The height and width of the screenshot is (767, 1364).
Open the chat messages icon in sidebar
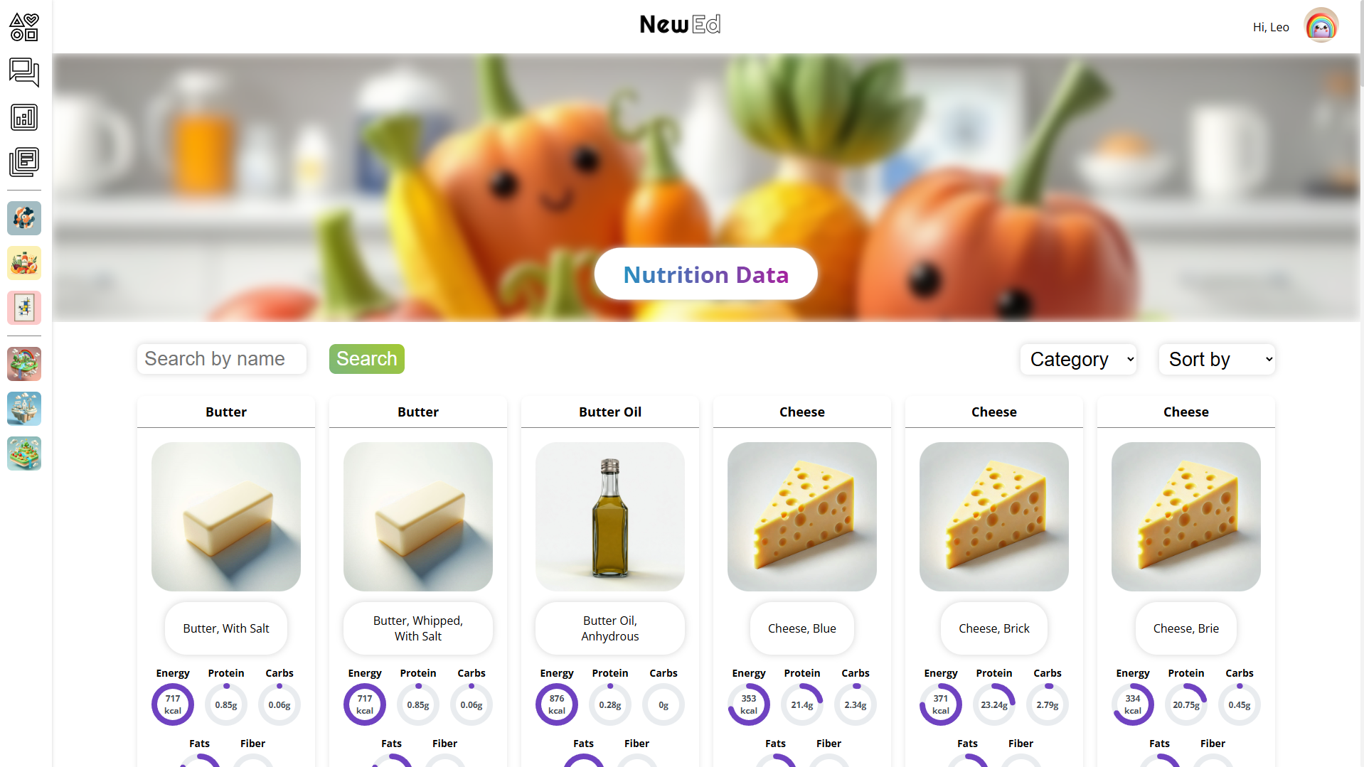(23, 73)
